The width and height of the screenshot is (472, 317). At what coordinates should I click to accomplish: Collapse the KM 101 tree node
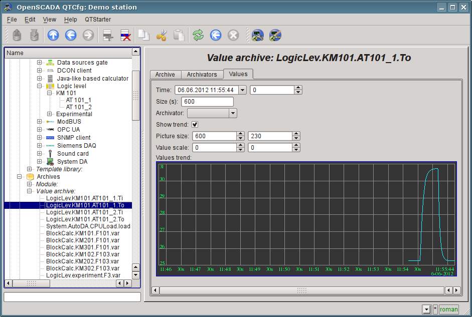49,93
